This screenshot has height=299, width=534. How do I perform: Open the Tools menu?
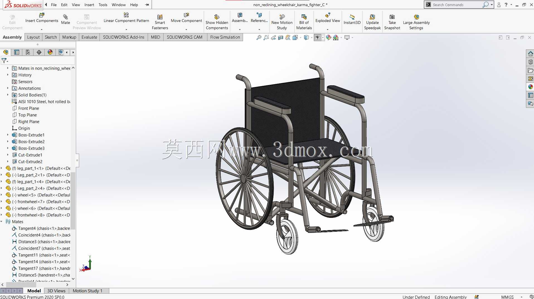103,5
